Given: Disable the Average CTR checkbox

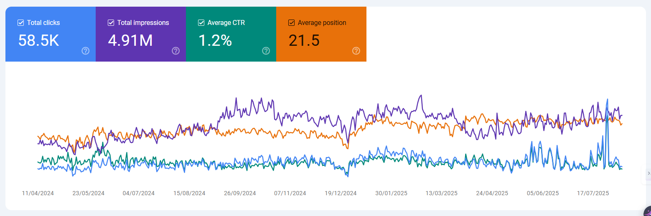Looking at the screenshot, I should click(x=201, y=23).
